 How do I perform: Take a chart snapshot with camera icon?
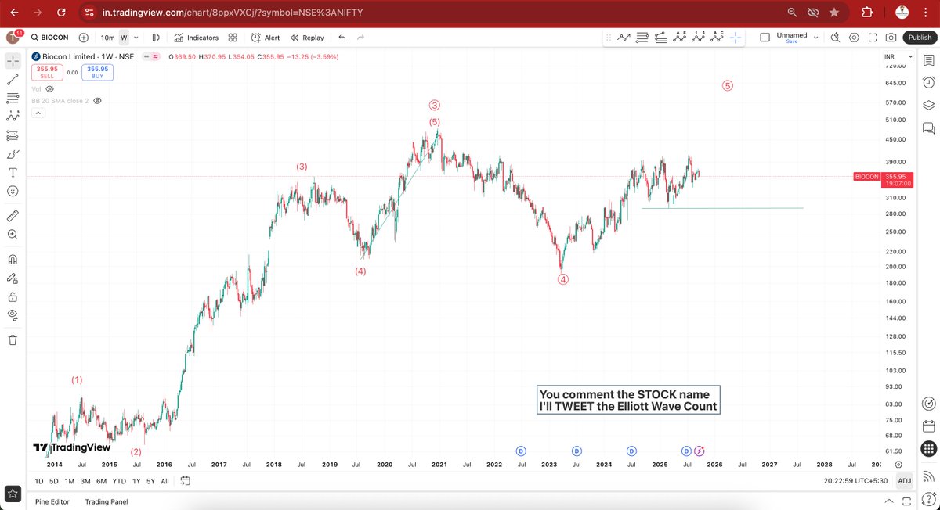pyautogui.click(x=891, y=38)
